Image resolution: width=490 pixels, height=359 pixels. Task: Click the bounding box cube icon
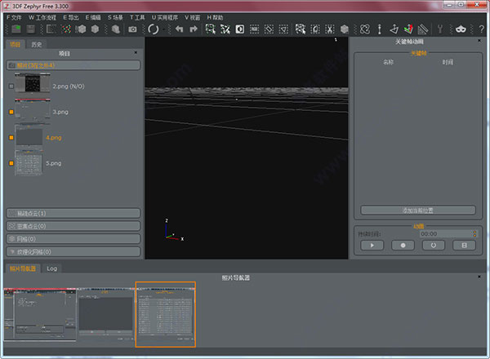[345, 29]
